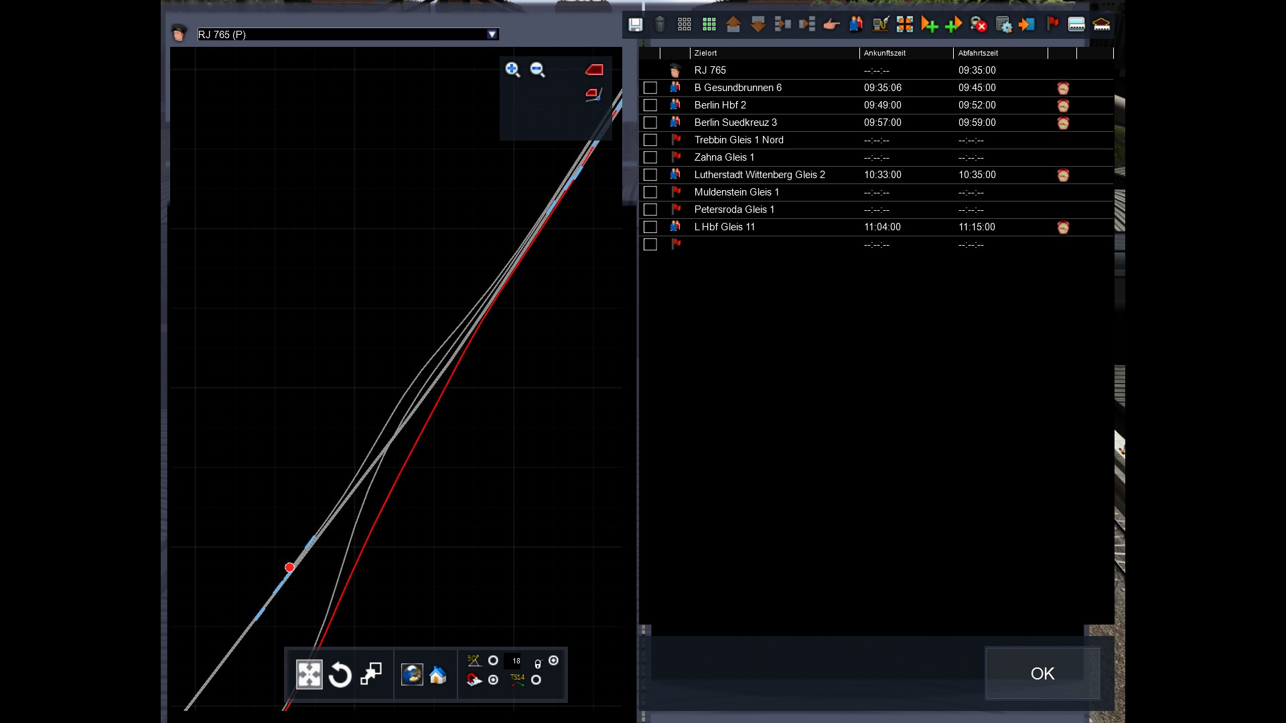The height and width of the screenshot is (723, 1286).
Task: Tick the Lutherstadt Wittenberg Gleis 2 checkbox
Action: click(x=650, y=175)
